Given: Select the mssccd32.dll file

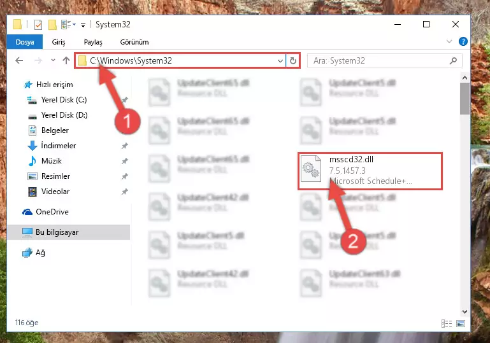Looking at the screenshot, I should pyautogui.click(x=370, y=171).
